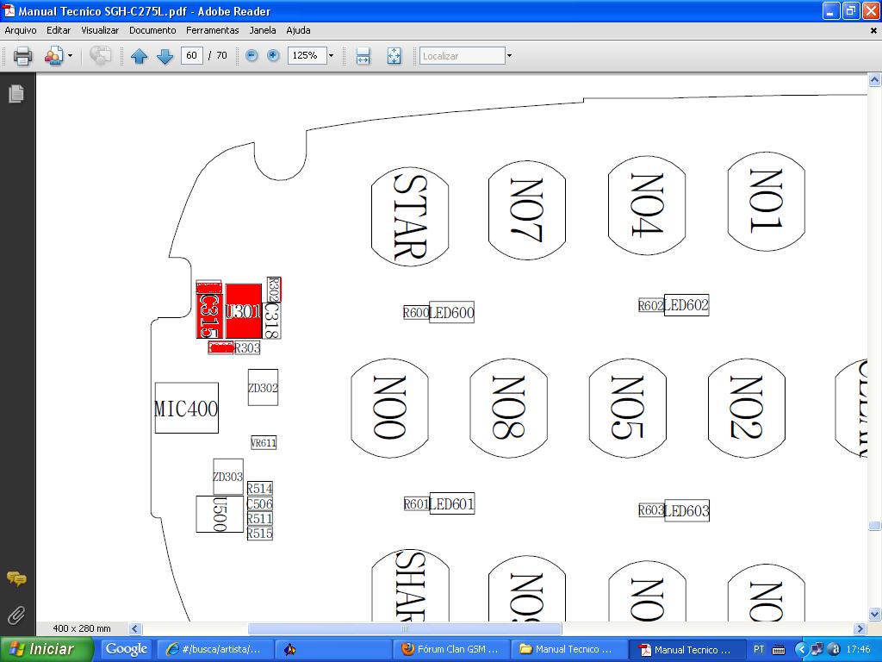Switch to Fórum Clan GSM taskbar window
882x662 pixels.
[x=451, y=649]
